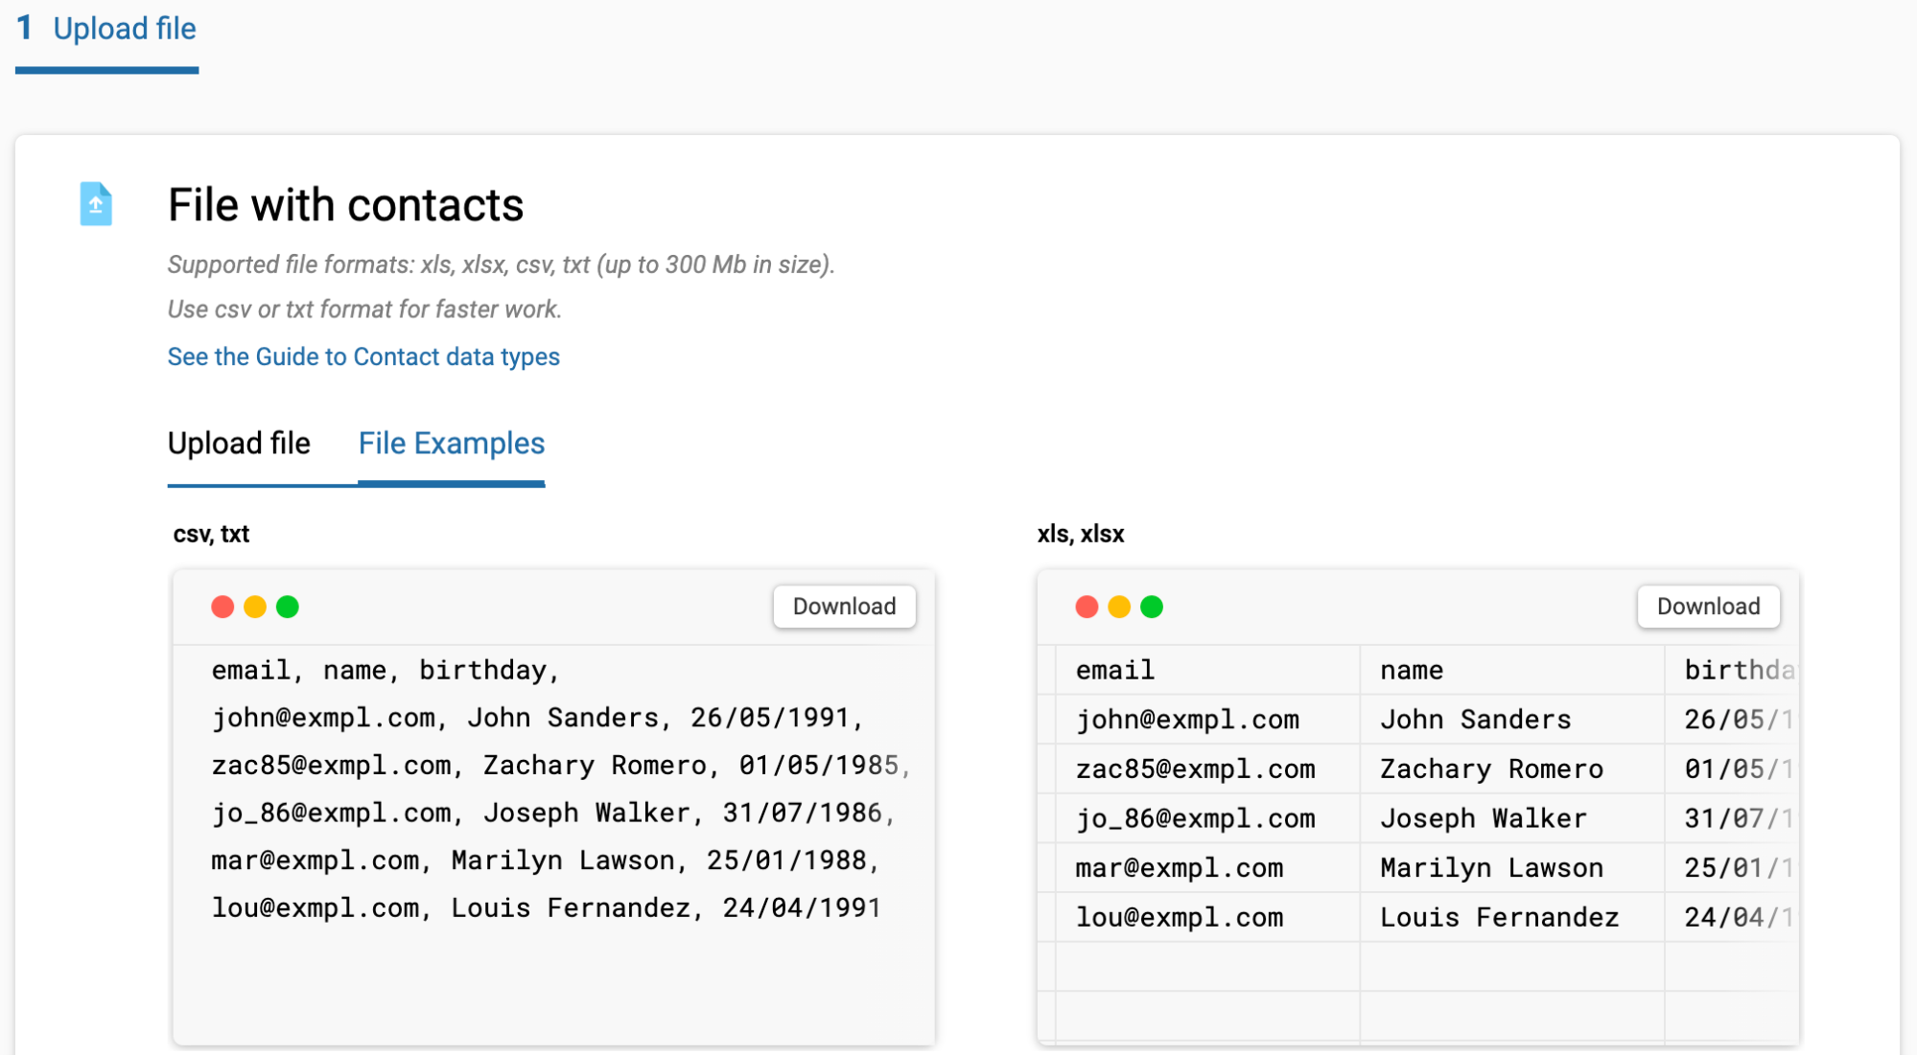
Task: Click the john@exmpl.com spreadsheet cell
Action: click(1206, 720)
